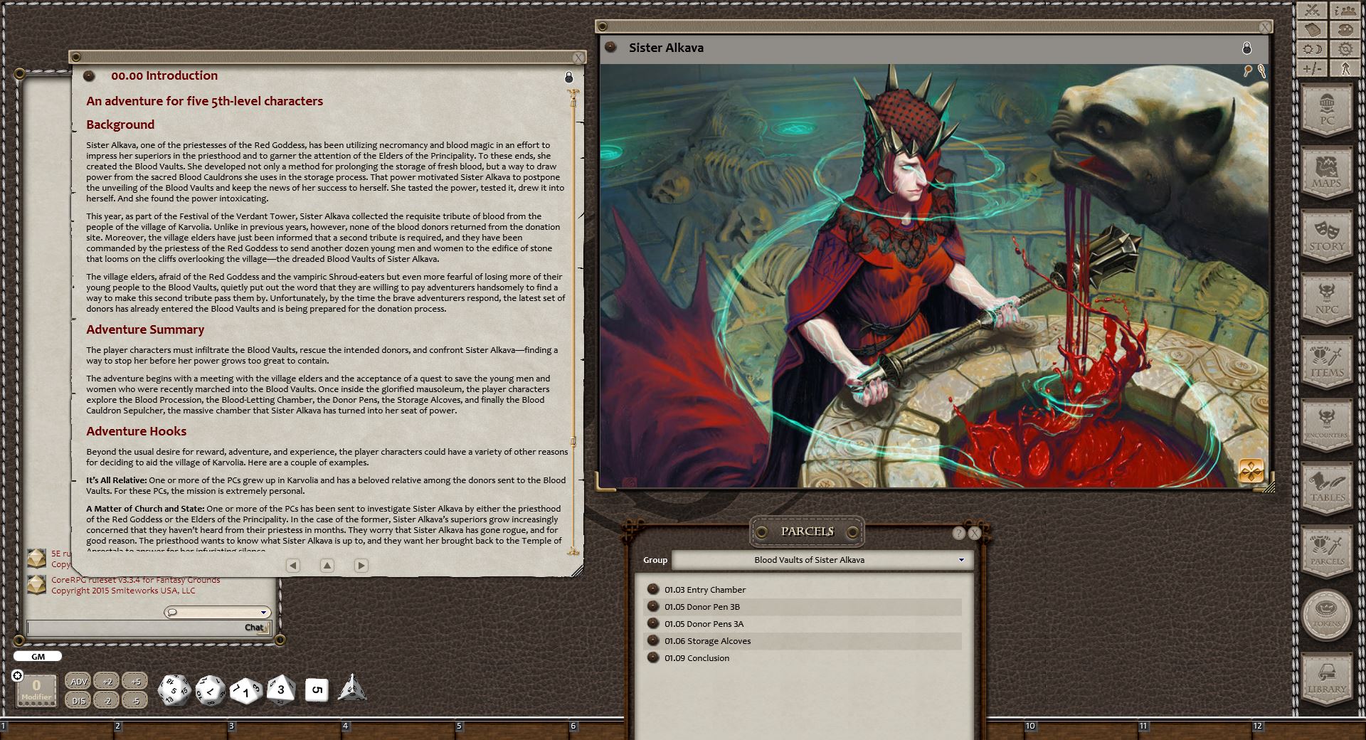Open the NPC sidebar shield

click(1327, 299)
